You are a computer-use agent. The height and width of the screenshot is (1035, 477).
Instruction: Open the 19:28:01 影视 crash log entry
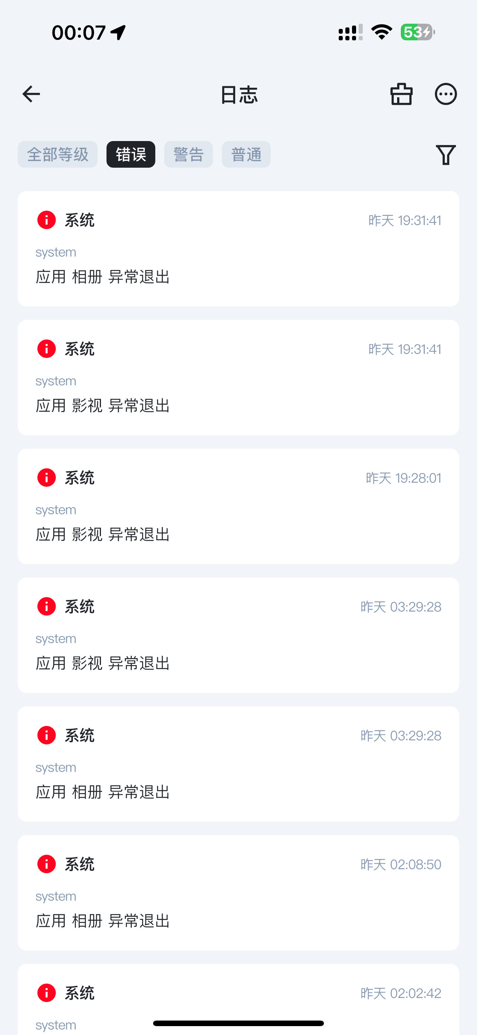(238, 506)
